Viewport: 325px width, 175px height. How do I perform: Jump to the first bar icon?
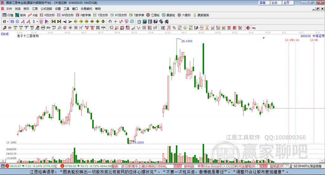[53, 22]
